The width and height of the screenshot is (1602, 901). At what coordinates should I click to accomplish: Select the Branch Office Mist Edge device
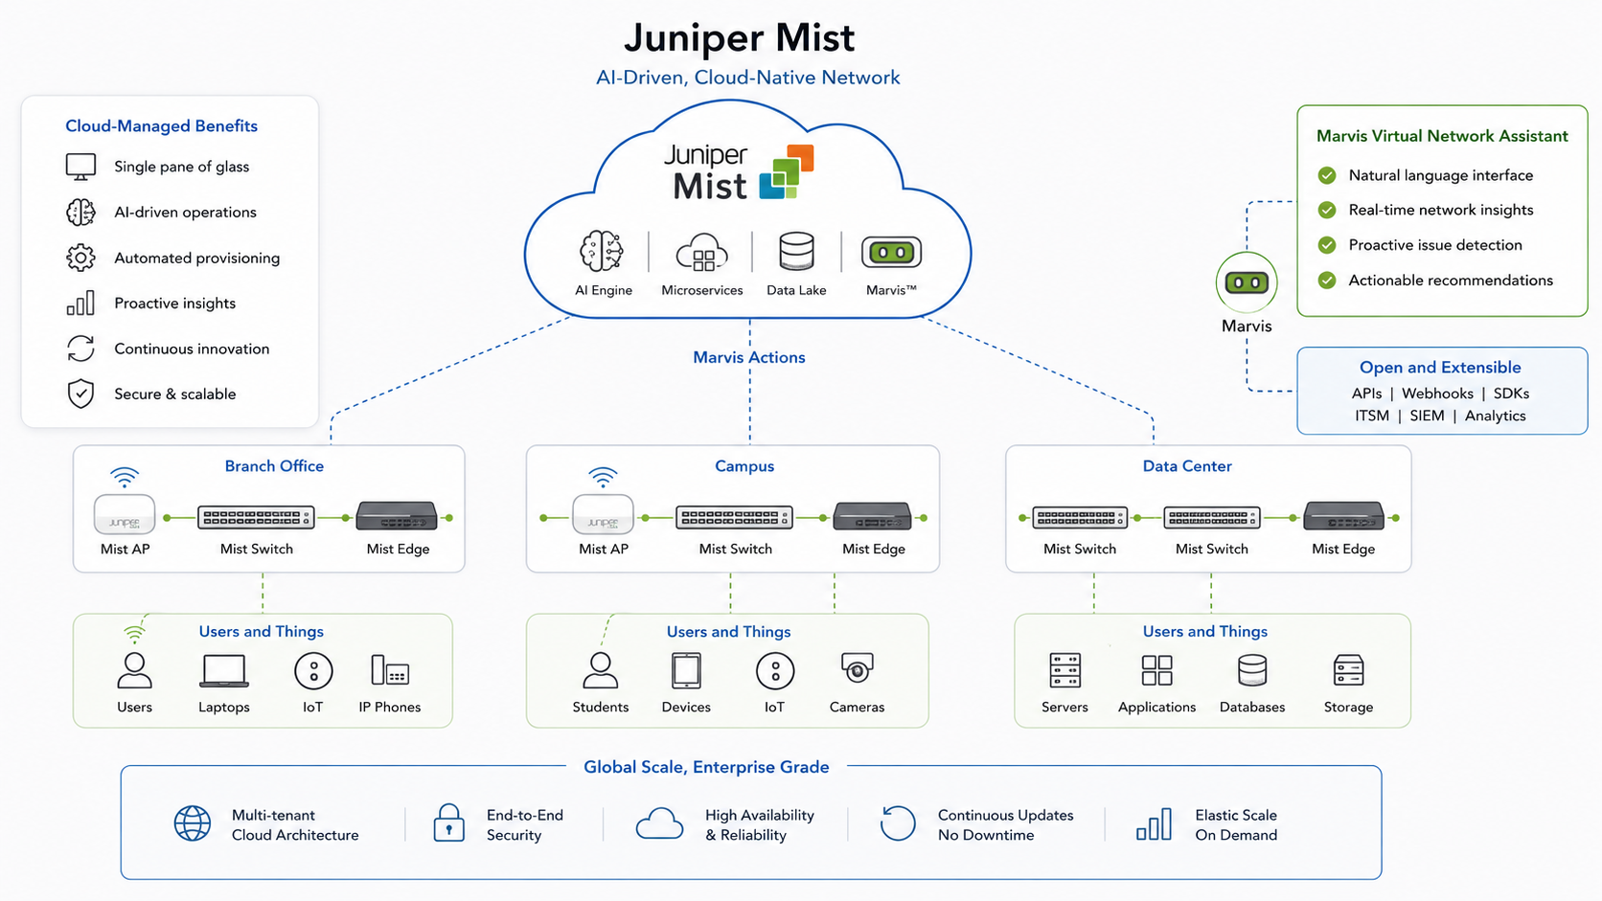coord(397,516)
